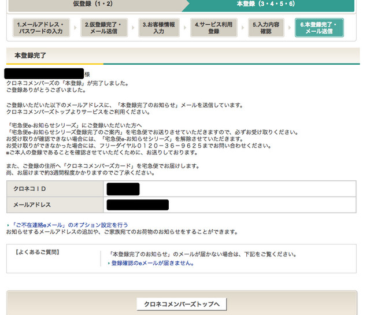Click the 本登録完了 section heading
This screenshot has height=315, width=370.
30,55
